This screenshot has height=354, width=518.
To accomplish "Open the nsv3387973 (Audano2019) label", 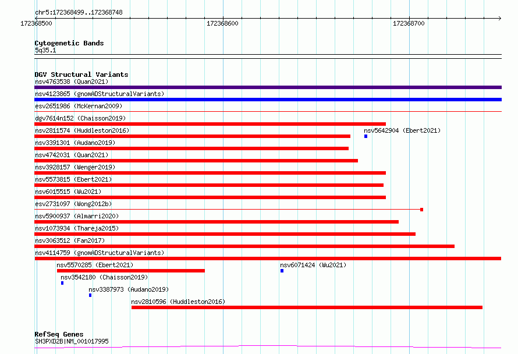I will (129, 289).
